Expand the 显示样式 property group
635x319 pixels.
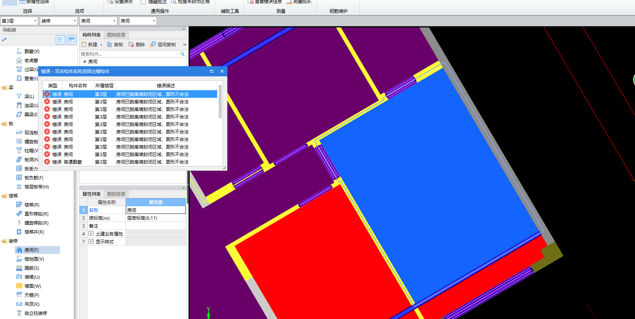coord(91,242)
